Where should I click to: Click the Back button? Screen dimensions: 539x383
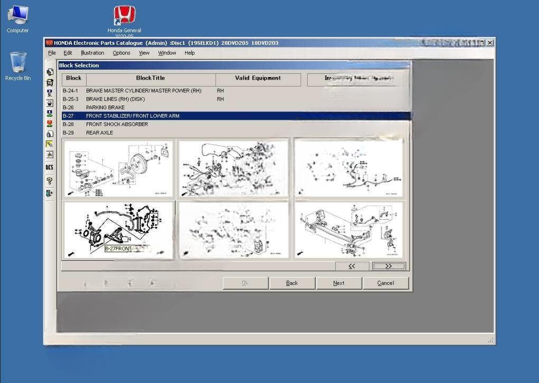coord(292,283)
